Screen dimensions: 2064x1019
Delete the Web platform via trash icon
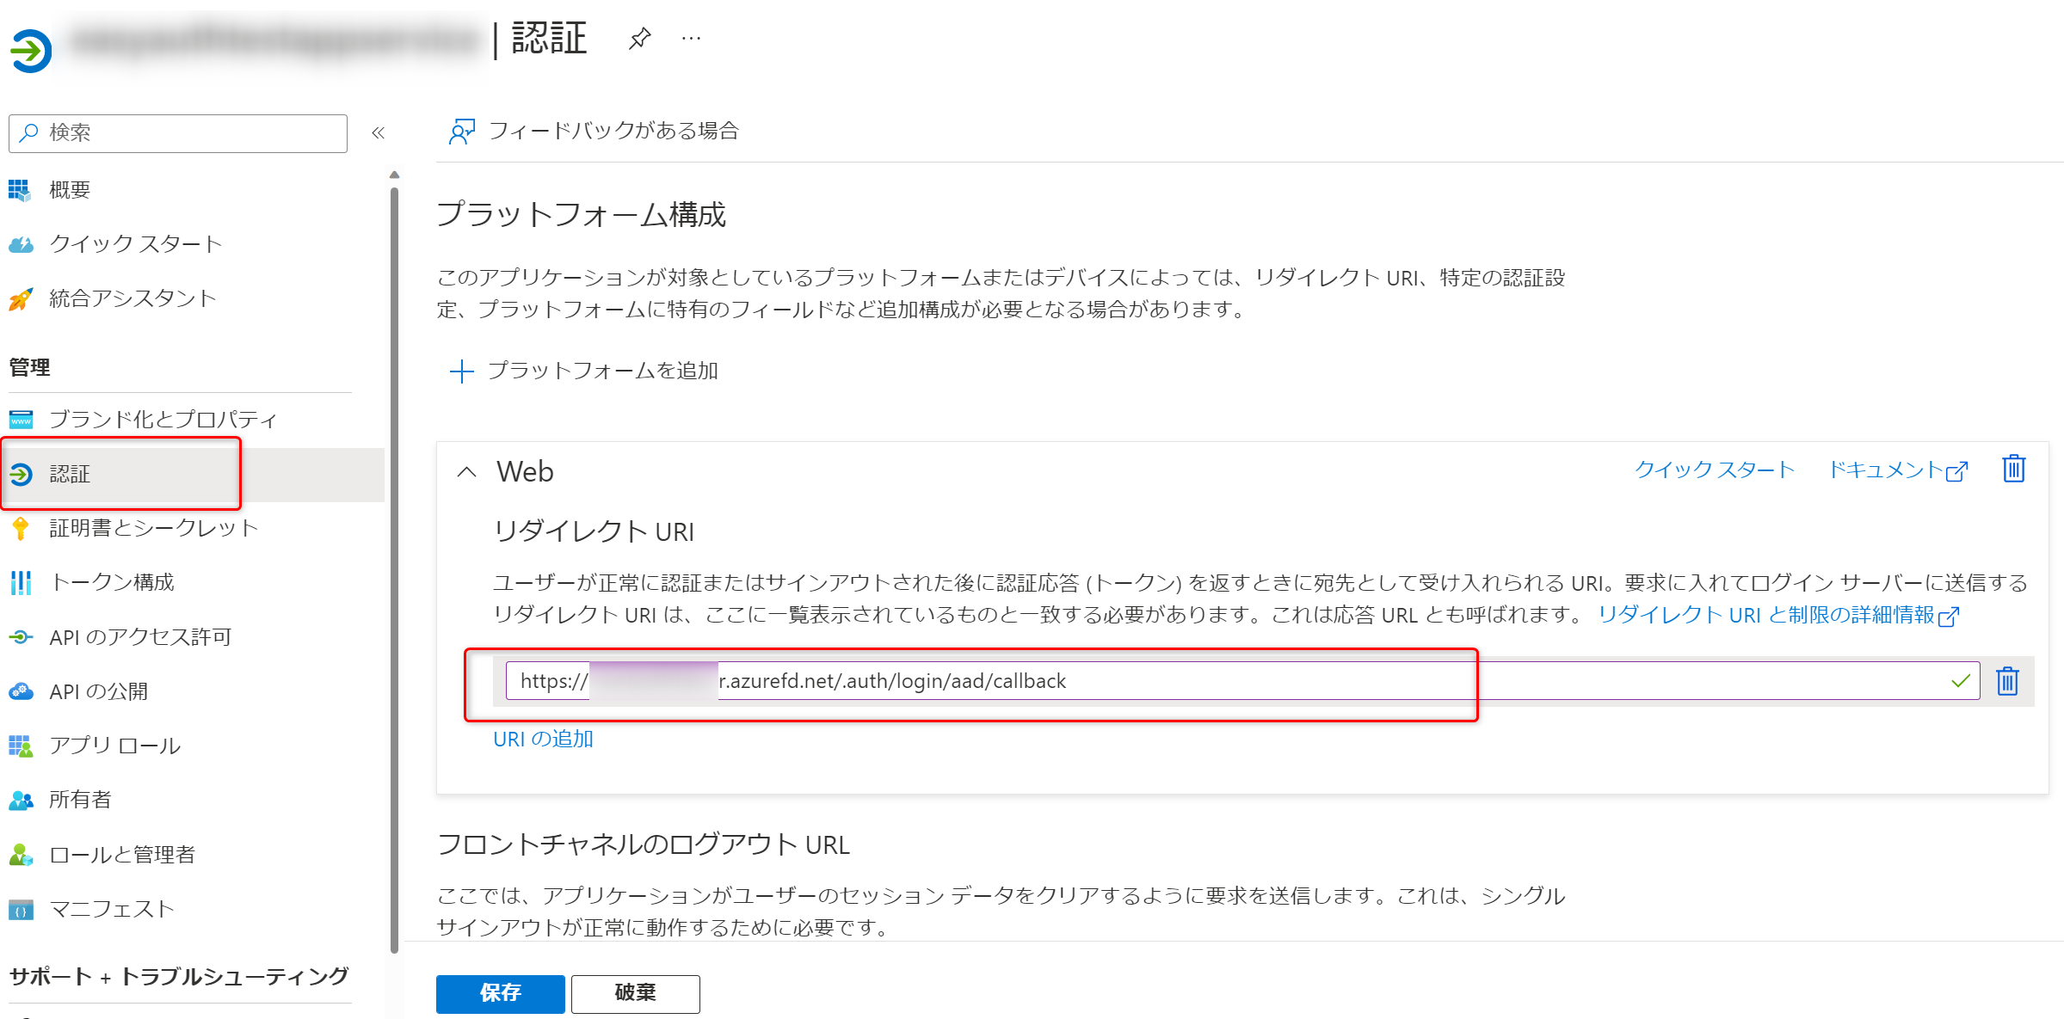point(2013,469)
